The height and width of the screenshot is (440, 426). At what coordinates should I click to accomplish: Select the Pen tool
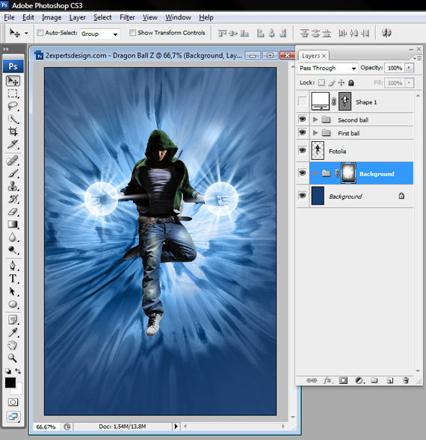click(x=13, y=266)
